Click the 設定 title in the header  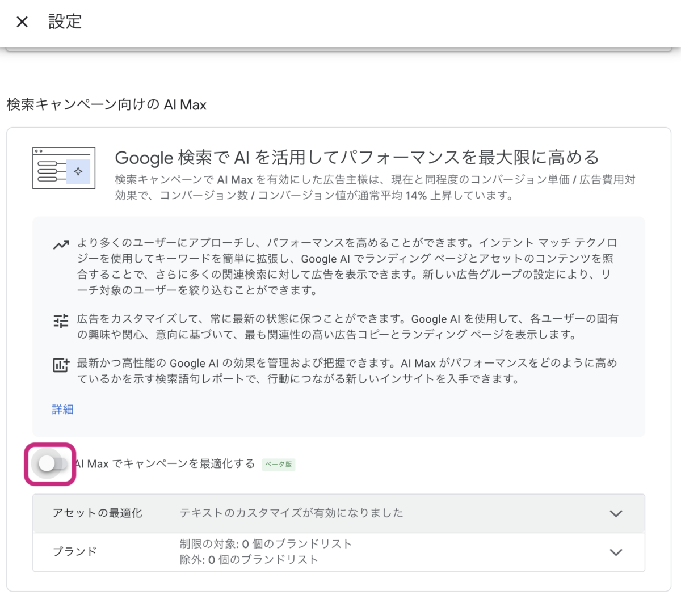(x=65, y=22)
